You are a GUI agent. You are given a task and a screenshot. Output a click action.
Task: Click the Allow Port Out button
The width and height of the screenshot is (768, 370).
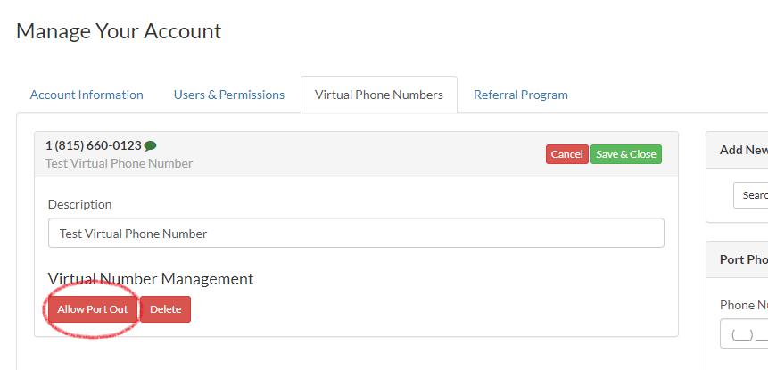pos(93,309)
